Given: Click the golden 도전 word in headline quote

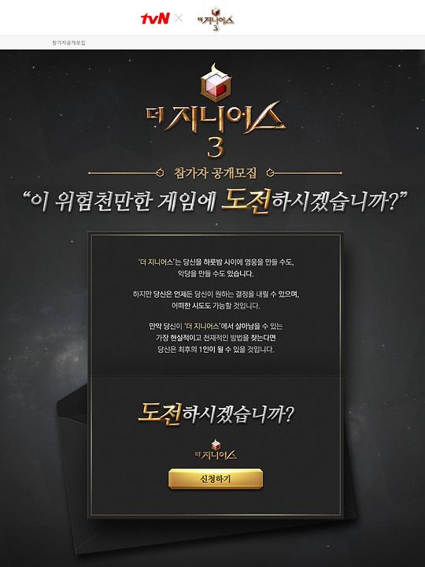Looking at the screenshot, I should pos(246,201).
